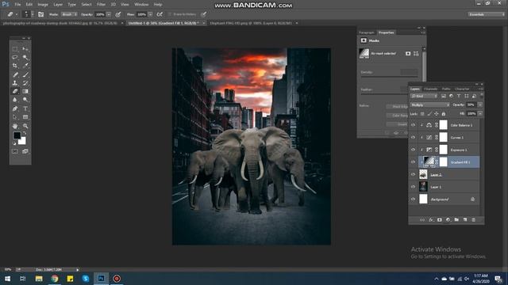Image resolution: width=508 pixels, height=285 pixels.
Task: Open eraser Mode dropdown in options bar
Action: pyautogui.click(x=69, y=14)
